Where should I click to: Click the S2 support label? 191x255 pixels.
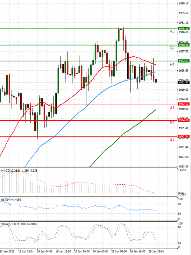point(172,123)
